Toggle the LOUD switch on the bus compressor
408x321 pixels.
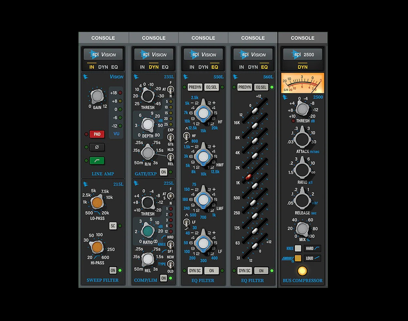pos(312,258)
